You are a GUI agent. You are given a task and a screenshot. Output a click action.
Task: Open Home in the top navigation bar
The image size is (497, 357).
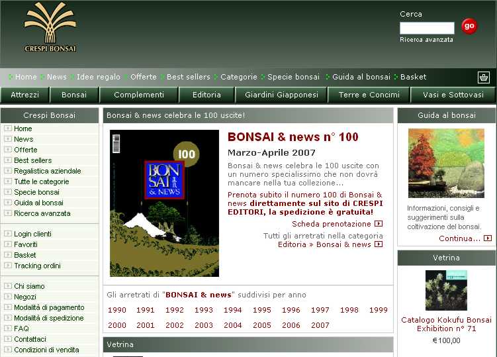26,77
